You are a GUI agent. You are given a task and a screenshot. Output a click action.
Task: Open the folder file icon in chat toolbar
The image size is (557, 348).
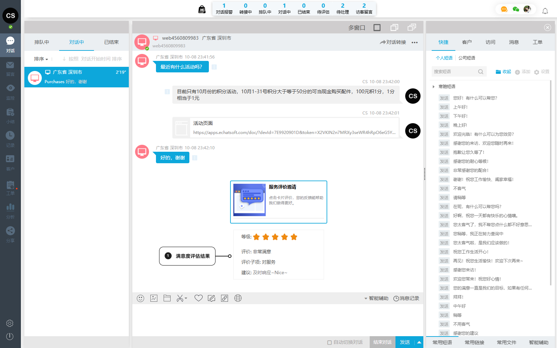pyautogui.click(x=167, y=298)
